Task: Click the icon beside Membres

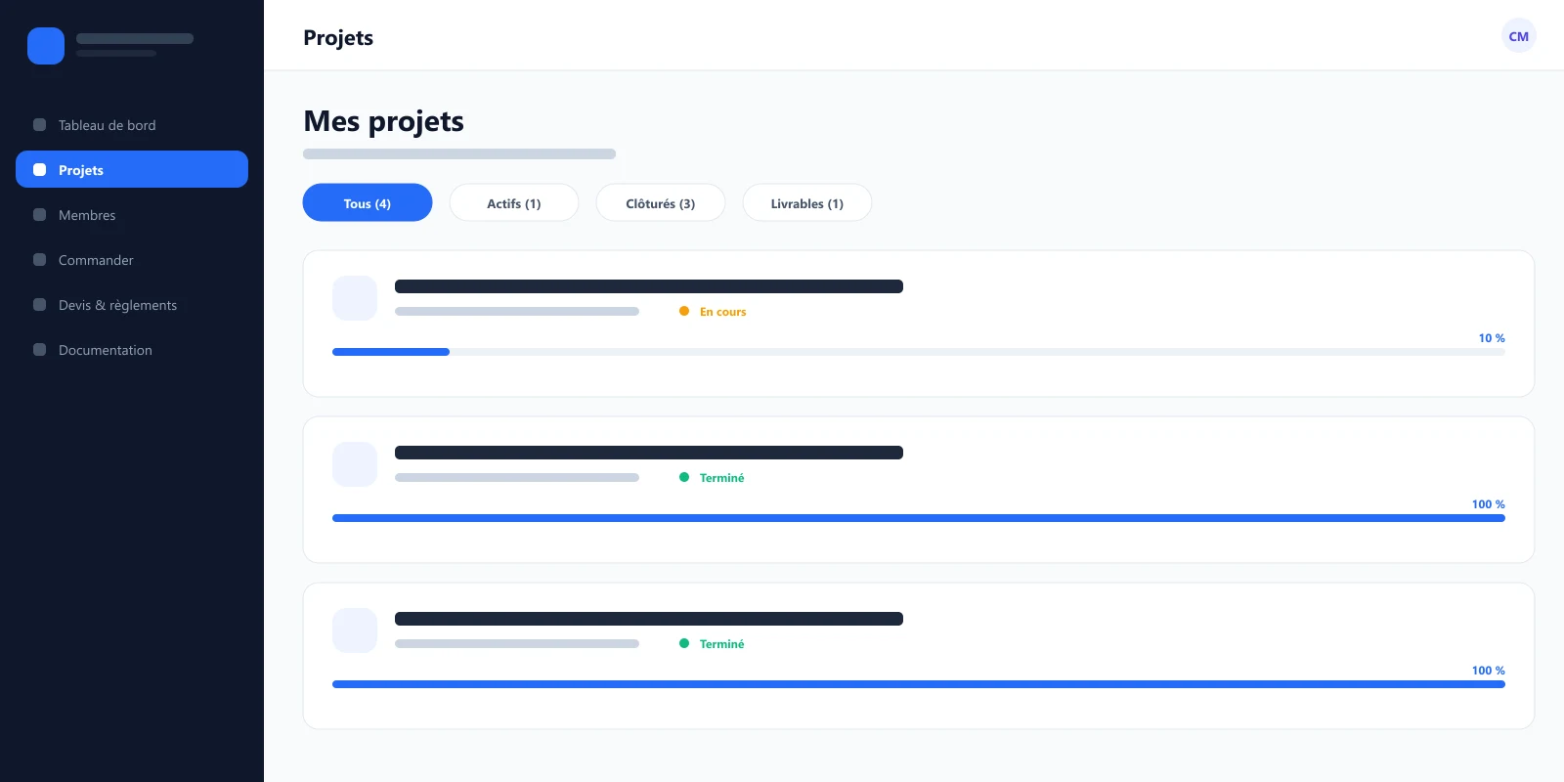Action: 40,215
